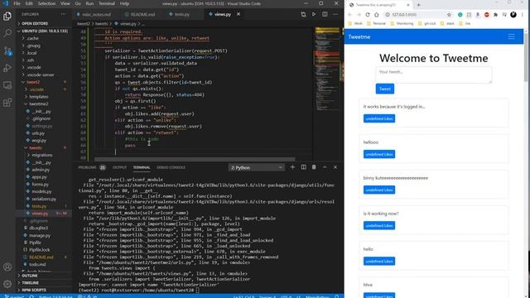Close the views.py editor tab
530x298 pixels.
(x=238, y=14)
